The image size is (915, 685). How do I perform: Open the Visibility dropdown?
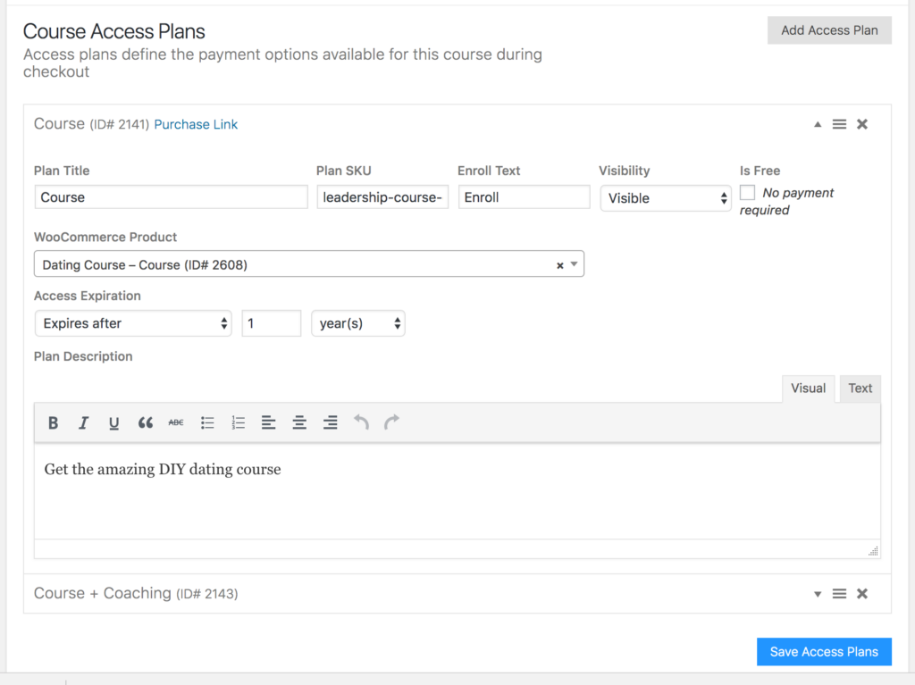(x=665, y=198)
